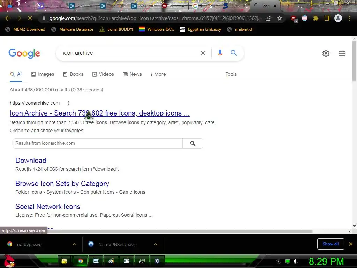
Task: Click the https://iconarchive.com result URL text
Action: pos(35,103)
